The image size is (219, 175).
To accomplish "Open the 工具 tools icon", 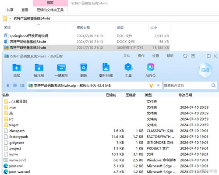I will click(128, 70).
